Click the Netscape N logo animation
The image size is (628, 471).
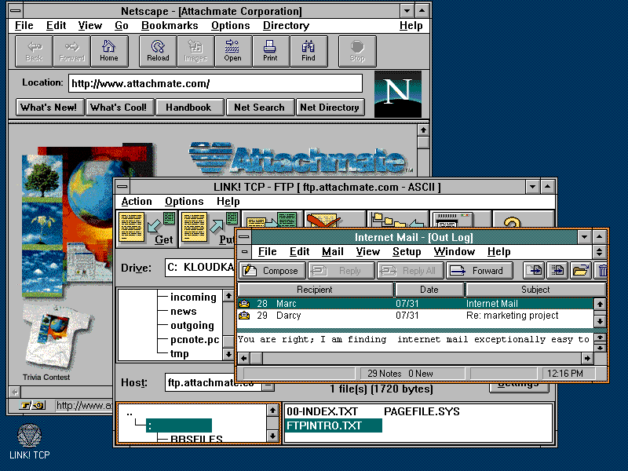[398, 94]
